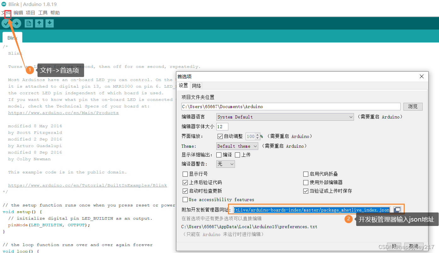The image size is (439, 253).
Task: Enable 使用外部编辑器 checkbox
Action: 306,182
